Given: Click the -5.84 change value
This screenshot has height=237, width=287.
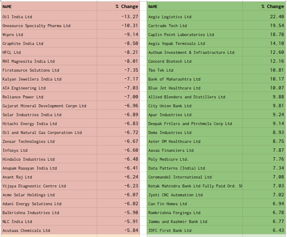Looking at the screenshot, I should (118, 231).
